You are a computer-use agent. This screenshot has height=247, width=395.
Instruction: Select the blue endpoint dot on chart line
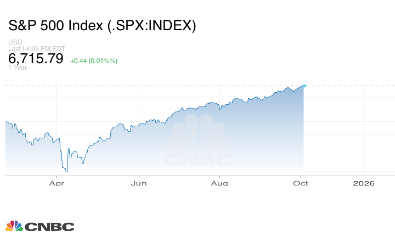coord(304,86)
